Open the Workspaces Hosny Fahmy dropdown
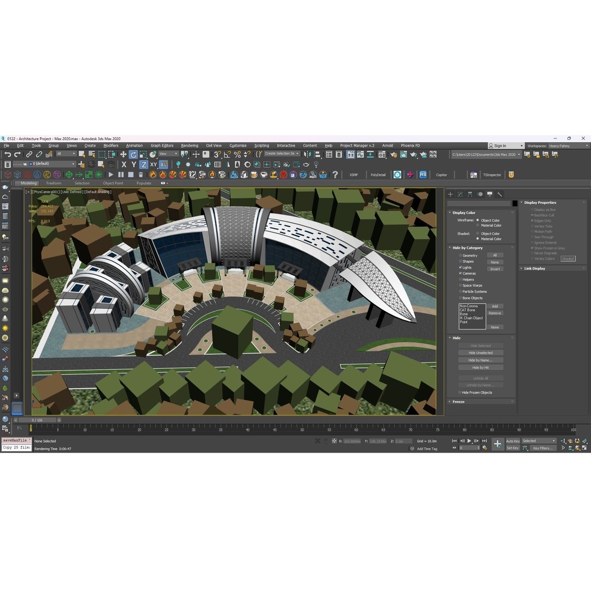 (x=569, y=146)
